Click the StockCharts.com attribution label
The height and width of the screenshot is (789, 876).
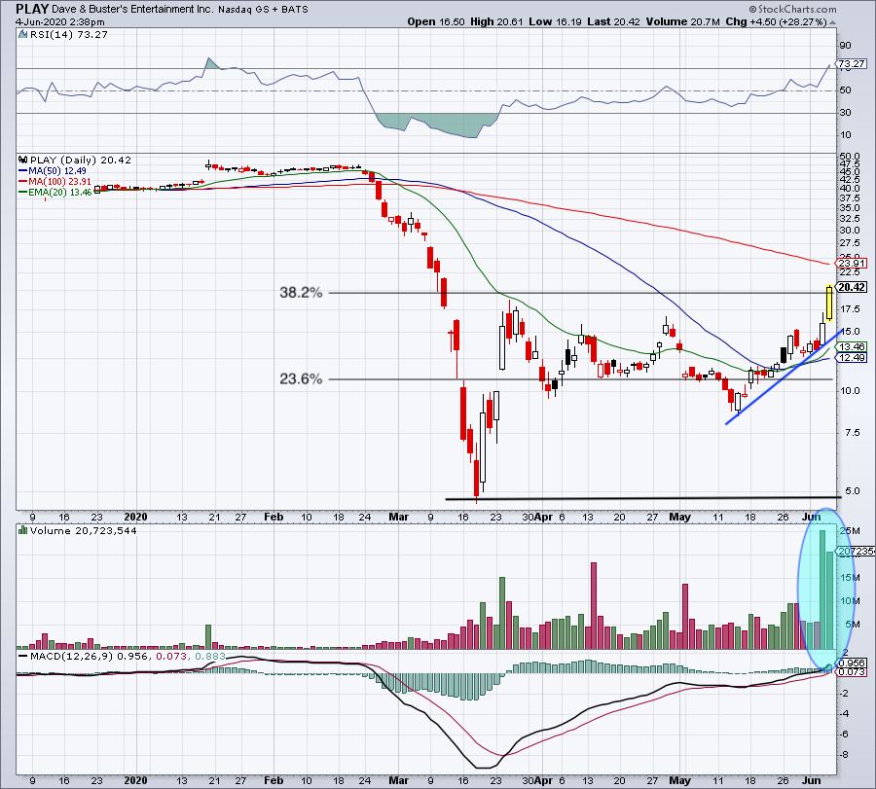[x=792, y=9]
